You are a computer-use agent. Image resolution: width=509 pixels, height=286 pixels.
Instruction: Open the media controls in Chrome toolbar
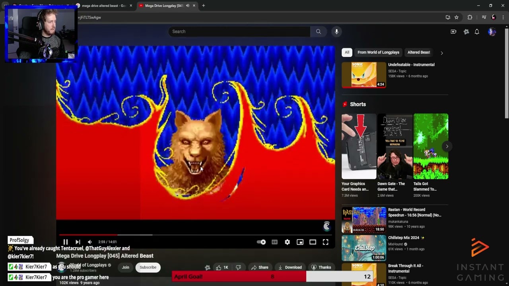(x=484, y=17)
